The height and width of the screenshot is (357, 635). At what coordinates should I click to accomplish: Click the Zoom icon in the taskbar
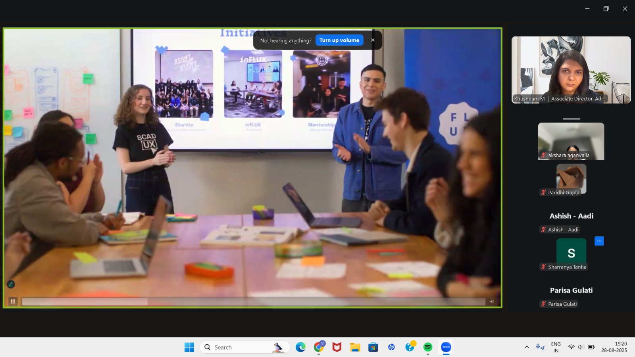pyautogui.click(x=446, y=347)
